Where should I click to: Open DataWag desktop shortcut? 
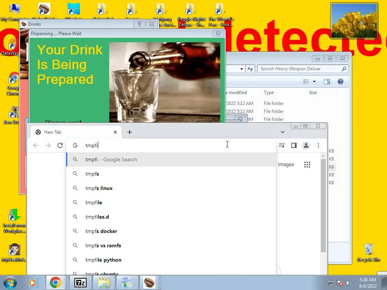(x=10, y=47)
